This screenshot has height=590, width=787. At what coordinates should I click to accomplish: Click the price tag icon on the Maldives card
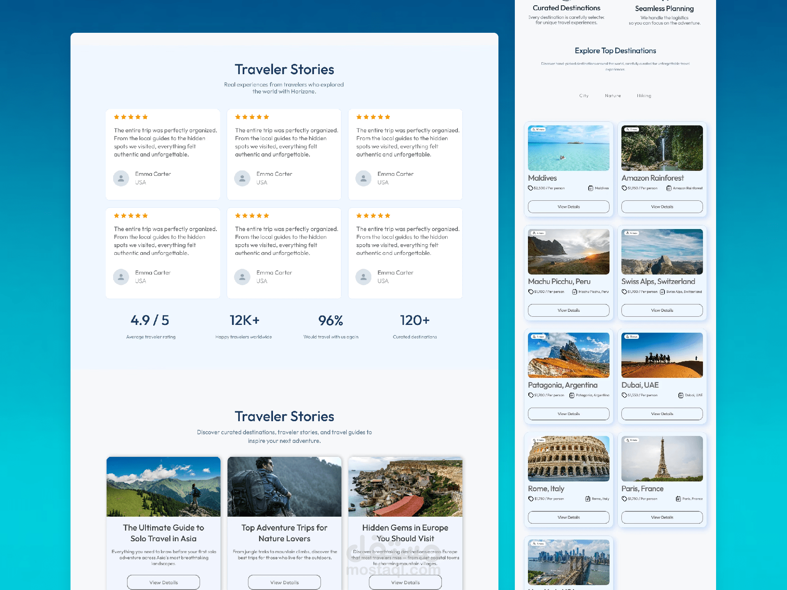coord(530,188)
